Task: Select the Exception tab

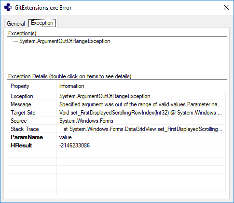Action: (42, 23)
